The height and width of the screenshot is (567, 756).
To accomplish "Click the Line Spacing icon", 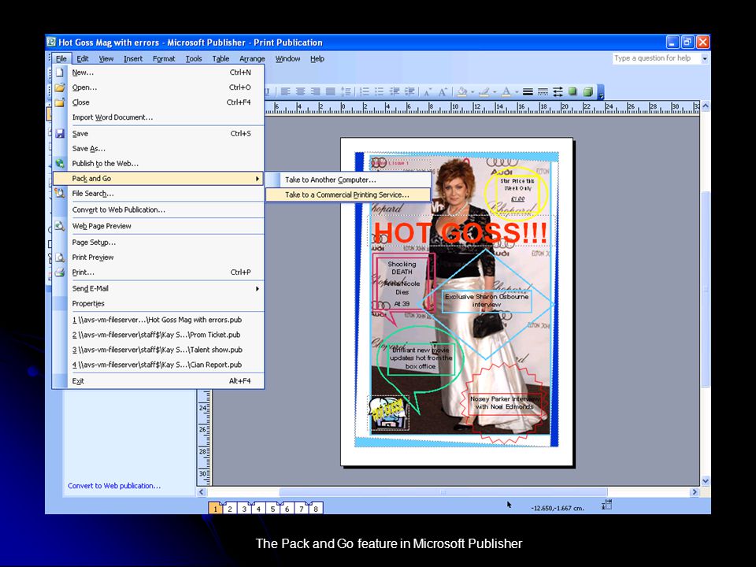I will [346, 91].
